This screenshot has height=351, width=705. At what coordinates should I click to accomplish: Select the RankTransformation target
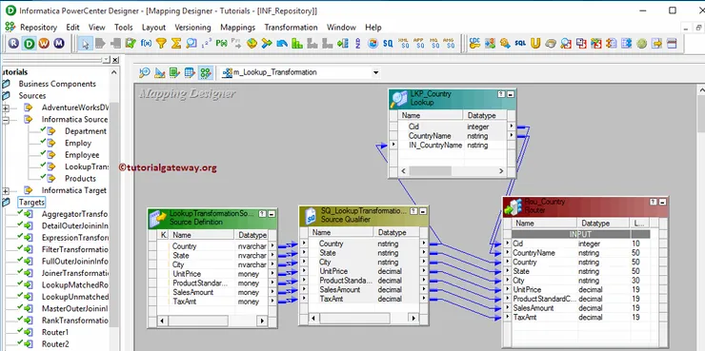74,321
